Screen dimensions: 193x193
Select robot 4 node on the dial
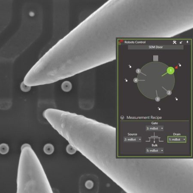(x=136, y=80)
